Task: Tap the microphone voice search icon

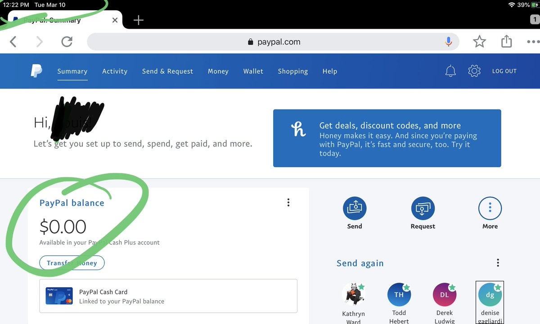Action: (x=448, y=42)
